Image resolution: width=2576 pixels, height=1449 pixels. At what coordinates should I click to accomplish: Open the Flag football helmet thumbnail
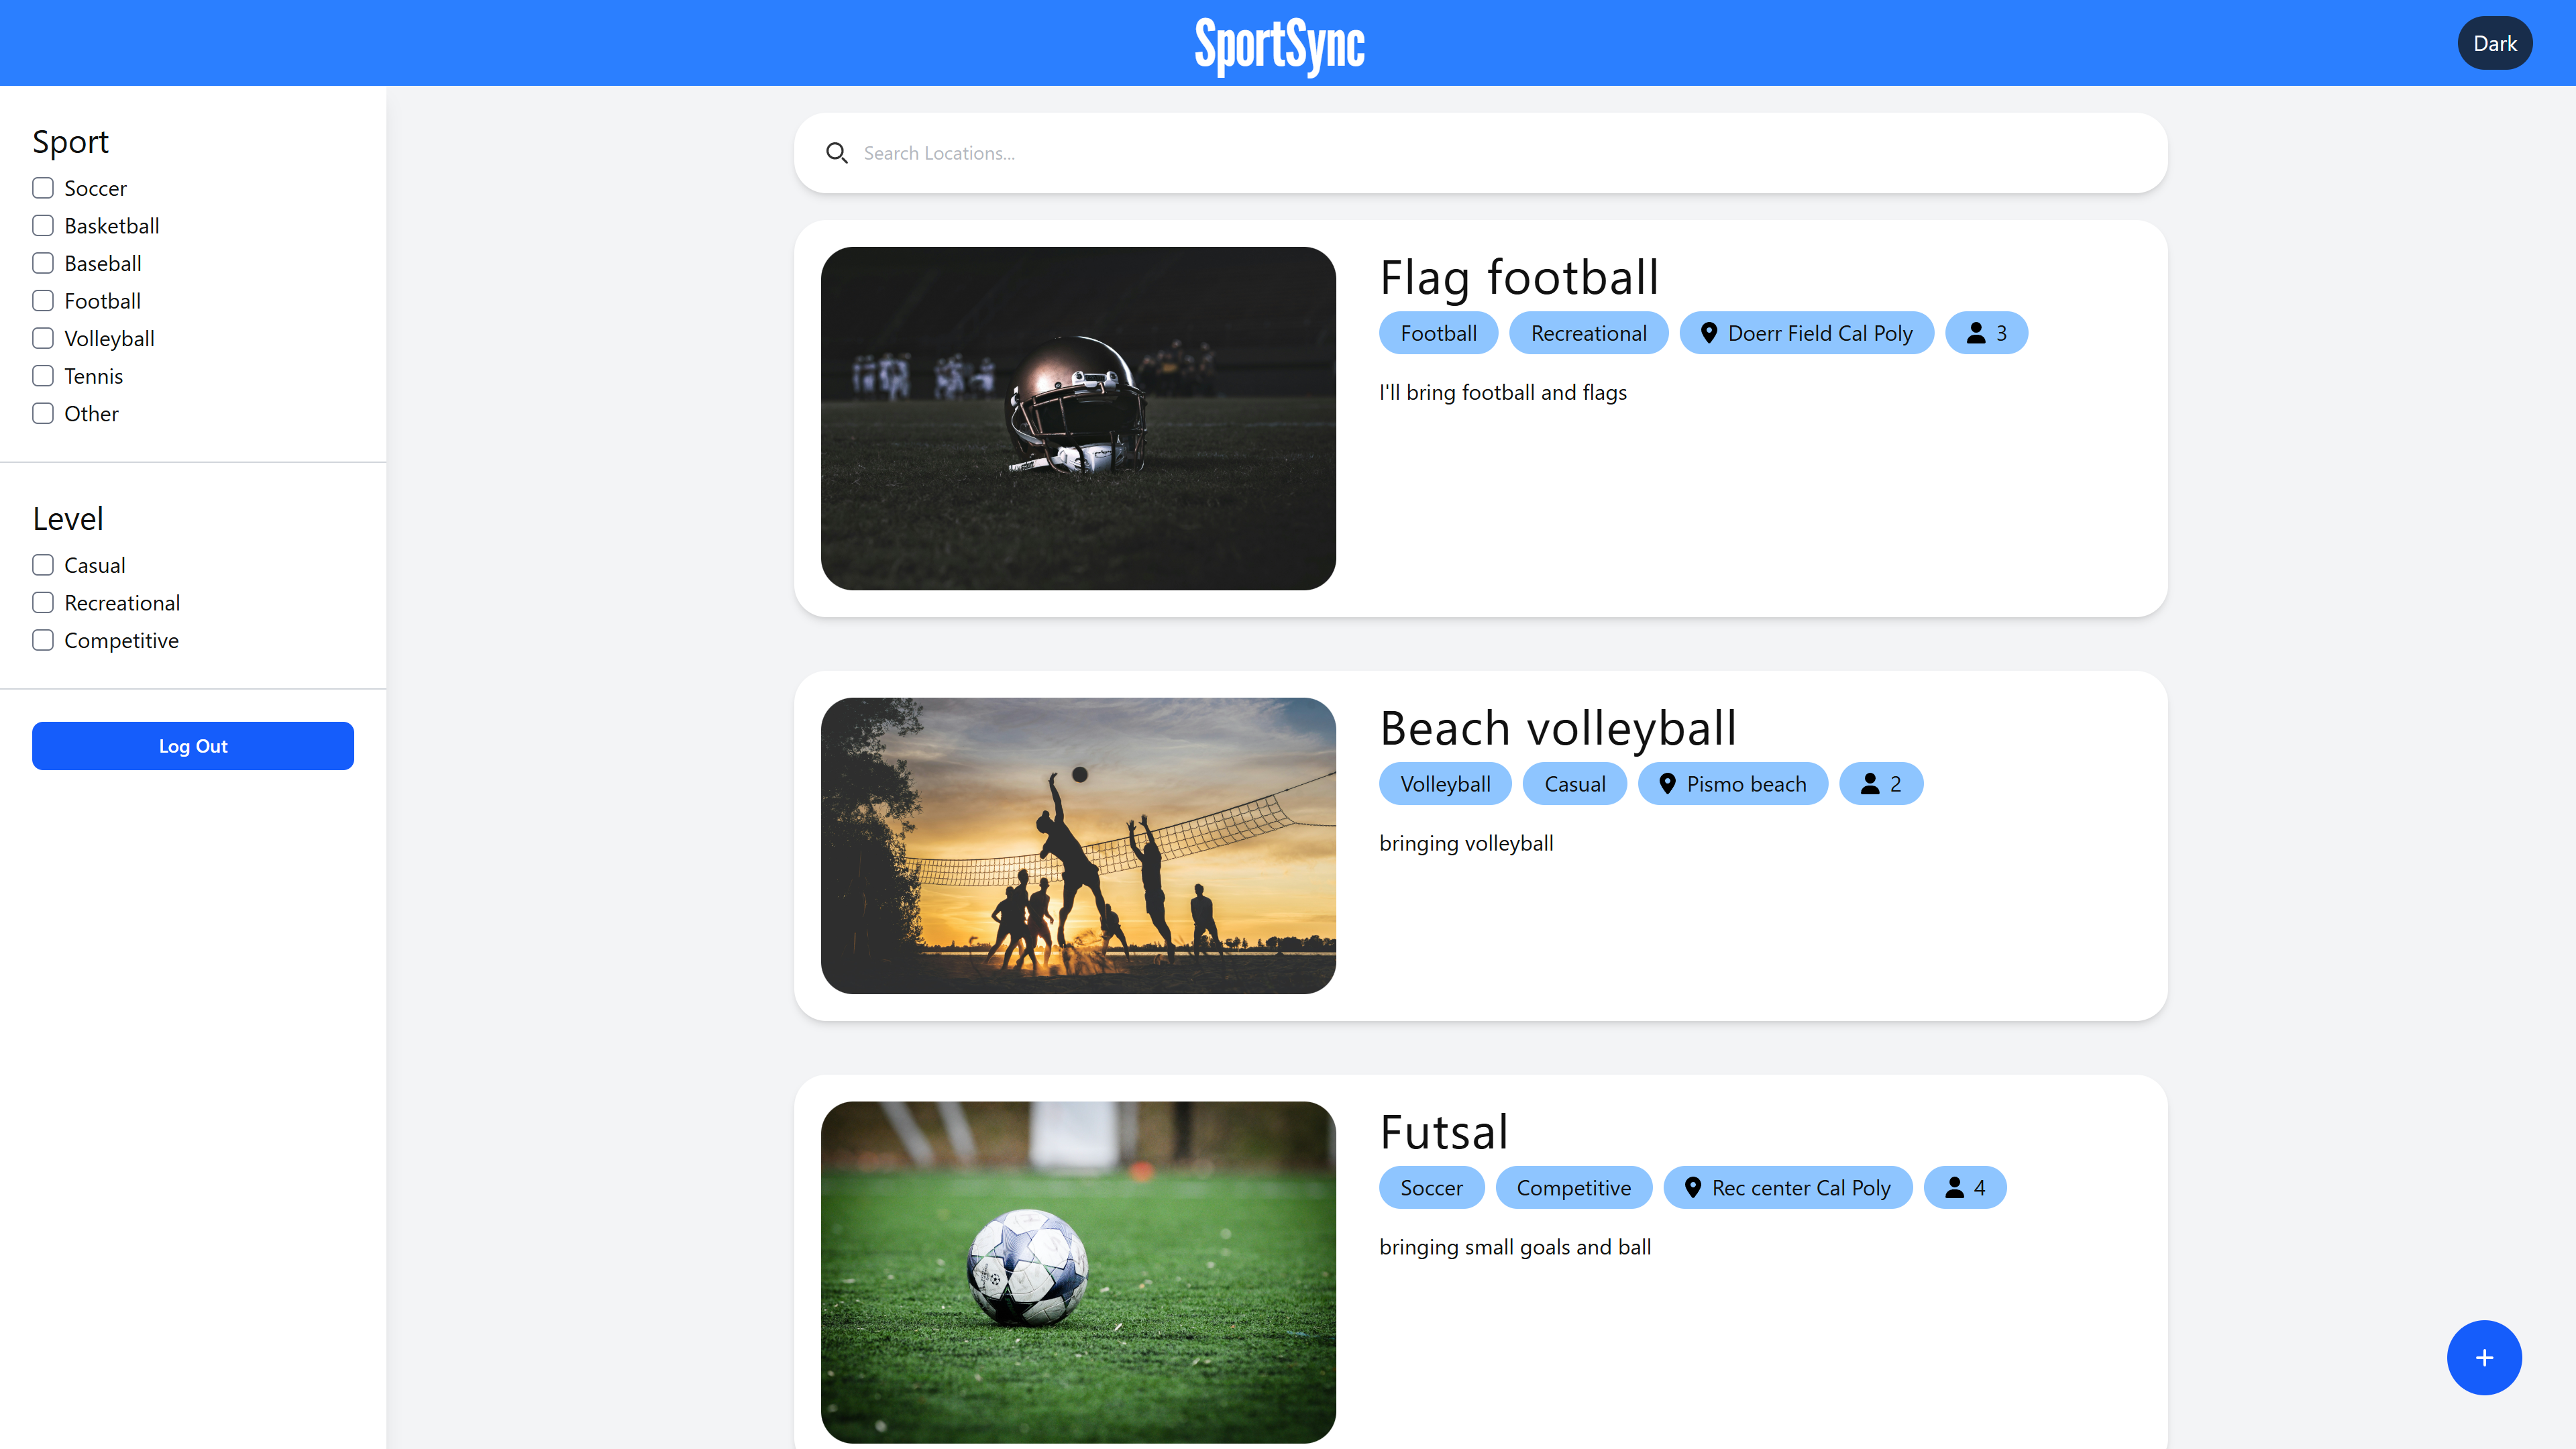(x=1078, y=418)
